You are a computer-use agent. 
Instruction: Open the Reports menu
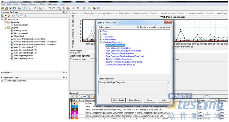(33, 5)
